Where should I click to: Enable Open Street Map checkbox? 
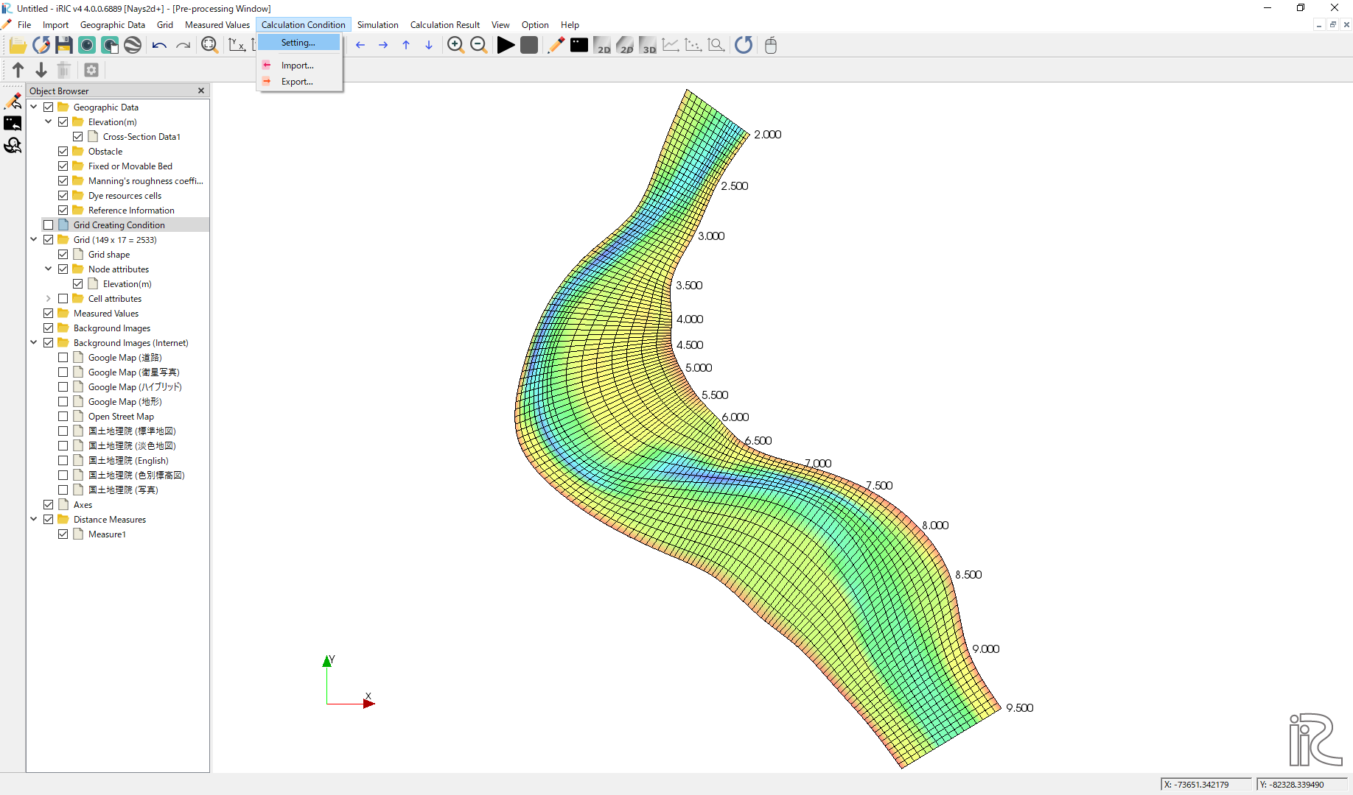click(x=63, y=417)
